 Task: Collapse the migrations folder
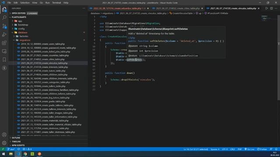pyautogui.click(x=25, y=40)
